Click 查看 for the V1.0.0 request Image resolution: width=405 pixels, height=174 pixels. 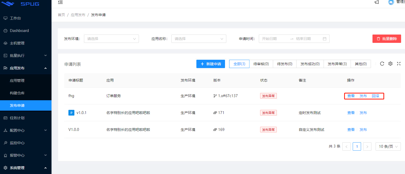click(351, 130)
